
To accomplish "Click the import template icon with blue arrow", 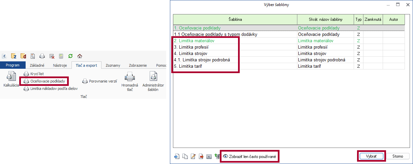I will tap(177, 156).
